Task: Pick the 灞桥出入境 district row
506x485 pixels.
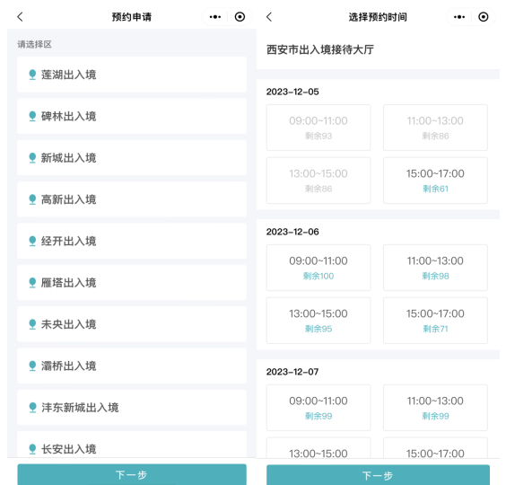Action: pos(132,366)
